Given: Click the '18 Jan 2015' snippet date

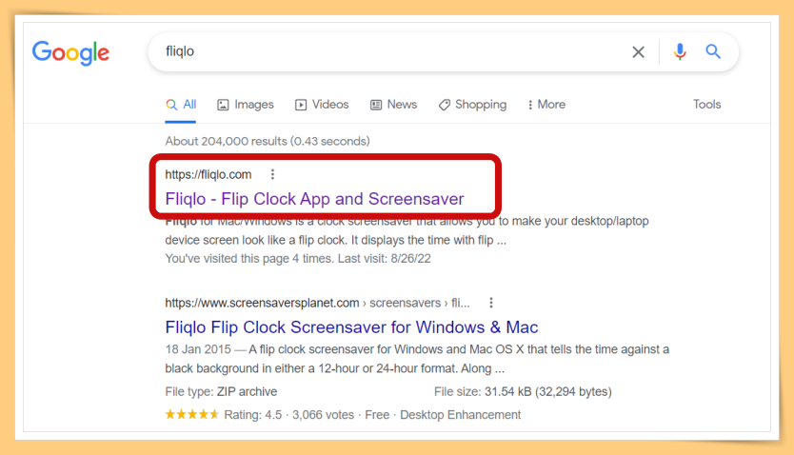Looking at the screenshot, I should click(198, 349).
